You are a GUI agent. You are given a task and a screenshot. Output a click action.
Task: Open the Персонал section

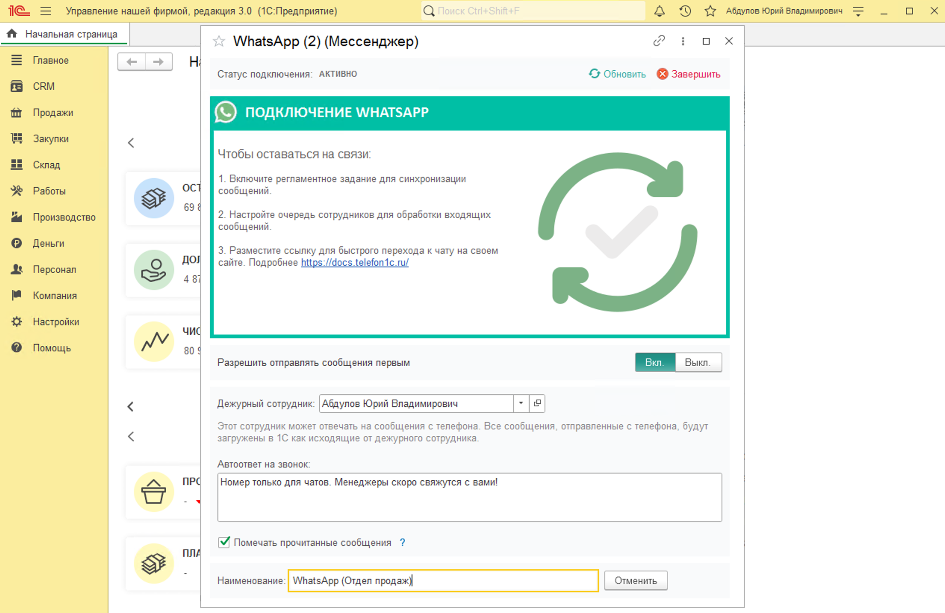point(54,269)
